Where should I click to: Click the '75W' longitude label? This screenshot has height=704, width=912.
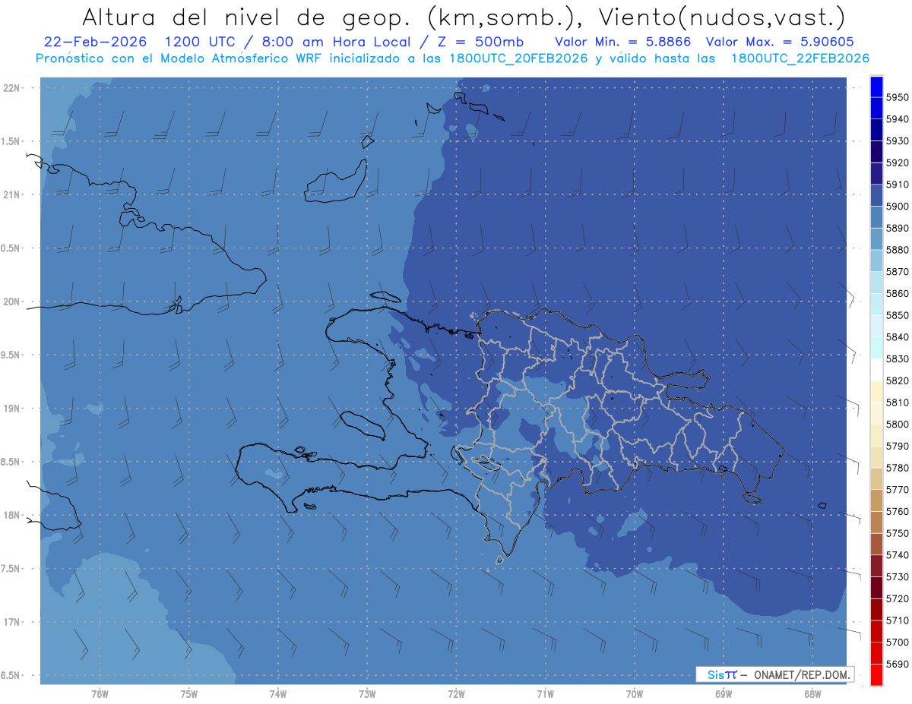(x=189, y=693)
